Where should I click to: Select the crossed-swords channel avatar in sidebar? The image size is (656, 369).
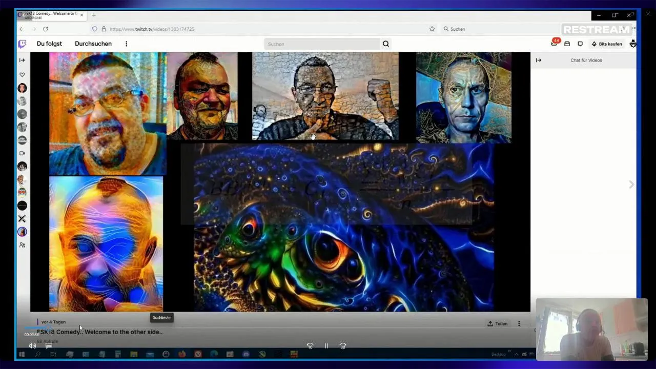pyautogui.click(x=22, y=219)
